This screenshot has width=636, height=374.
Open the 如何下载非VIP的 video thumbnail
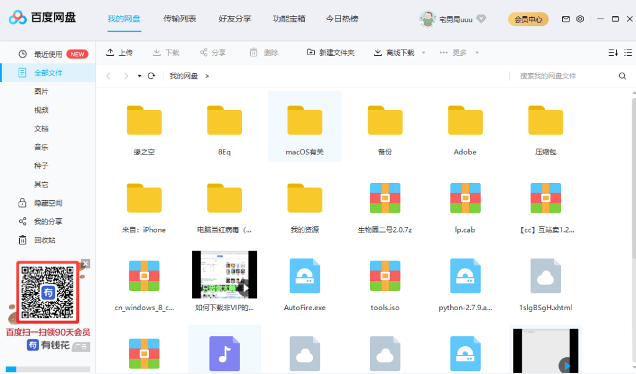pyautogui.click(x=224, y=274)
